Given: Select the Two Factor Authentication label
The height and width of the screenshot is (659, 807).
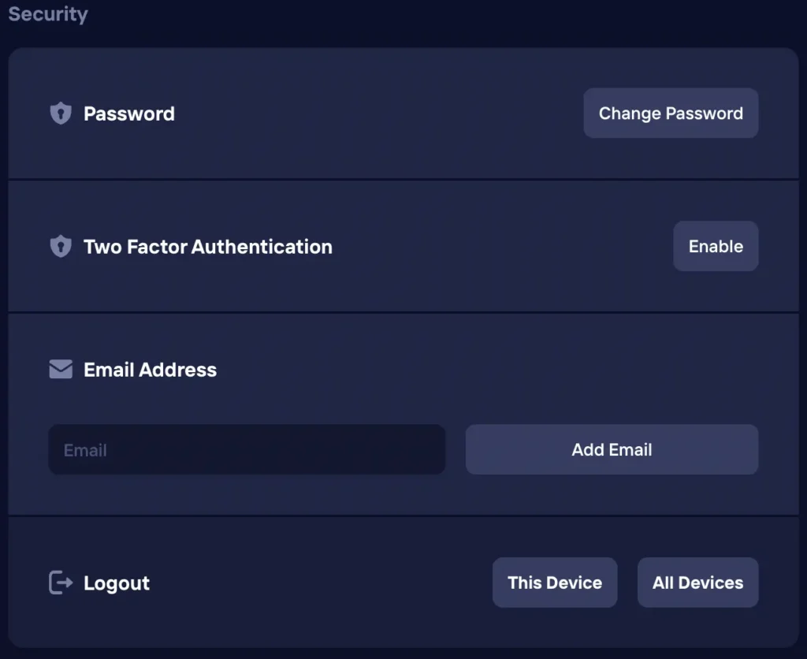Looking at the screenshot, I should tap(208, 247).
